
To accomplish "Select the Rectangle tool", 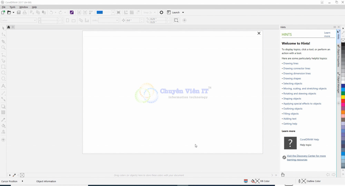I will point(3,67).
